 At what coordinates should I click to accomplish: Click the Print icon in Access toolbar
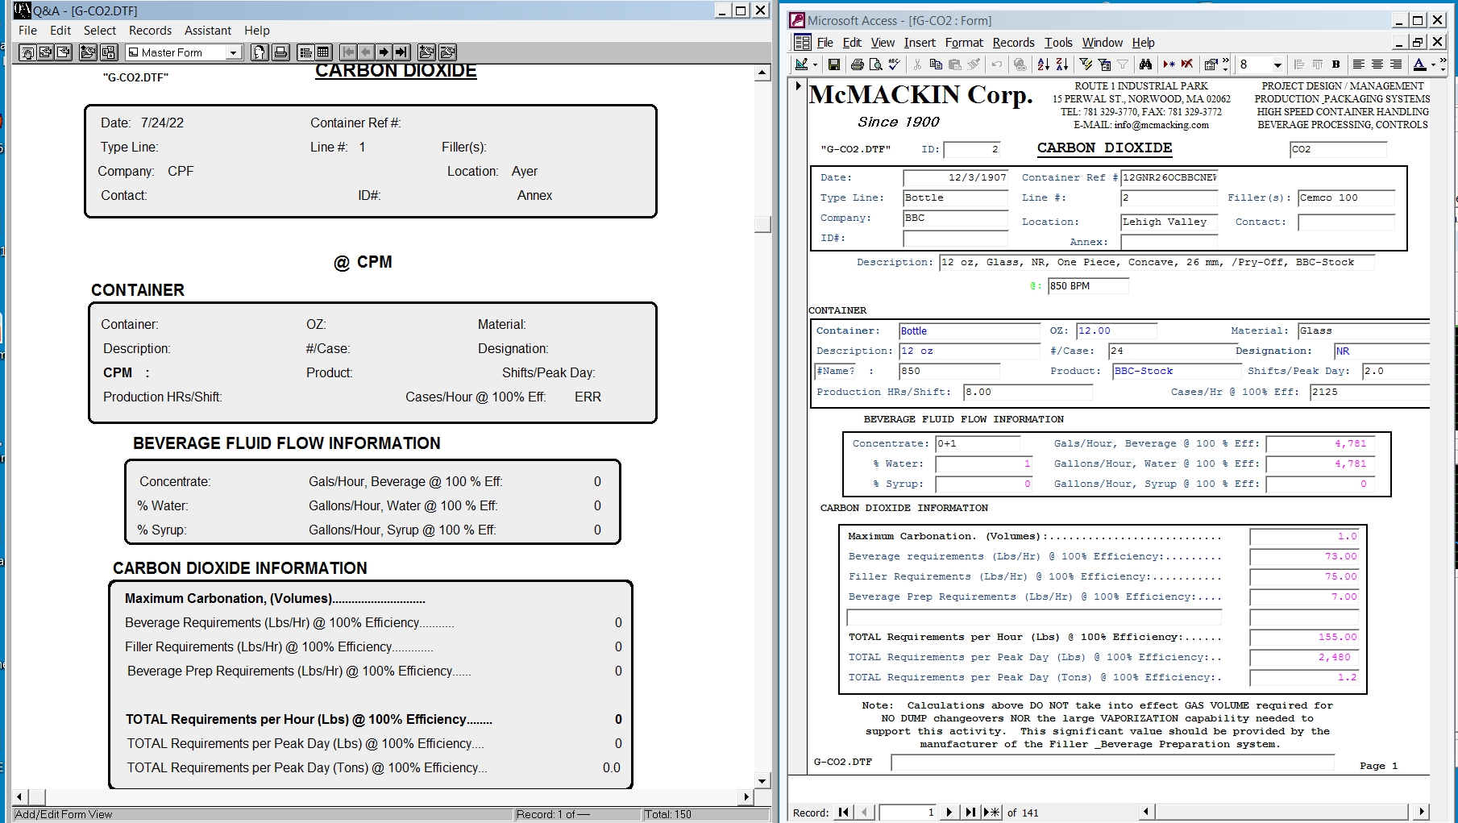pos(858,64)
